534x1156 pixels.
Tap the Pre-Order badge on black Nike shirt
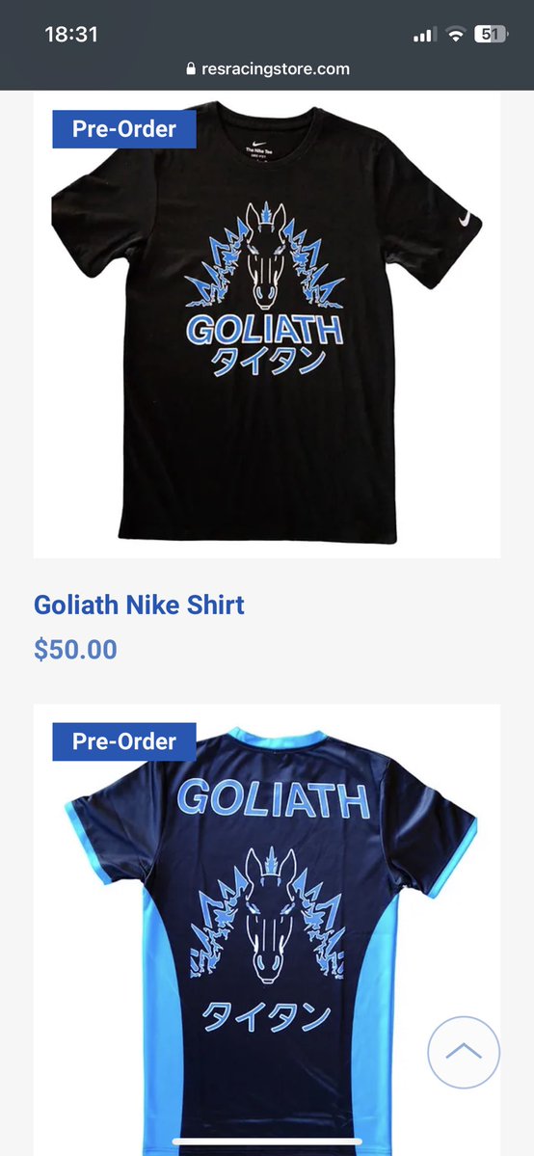(124, 129)
